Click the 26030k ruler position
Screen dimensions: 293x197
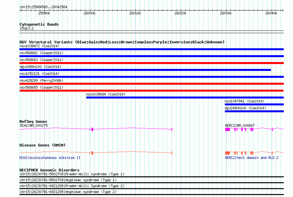click(x=226, y=13)
